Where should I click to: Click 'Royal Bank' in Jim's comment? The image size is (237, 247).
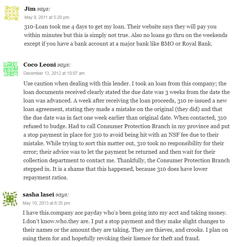pyautogui.click(x=197, y=44)
